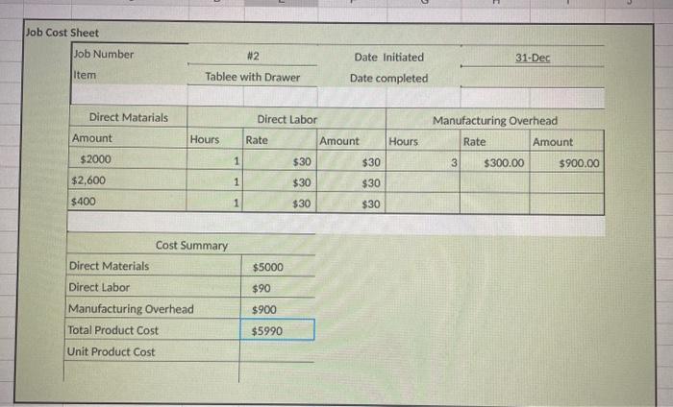Click the Direct Labor section header above Hours
Screen dimensions: 673x407
coord(287,120)
